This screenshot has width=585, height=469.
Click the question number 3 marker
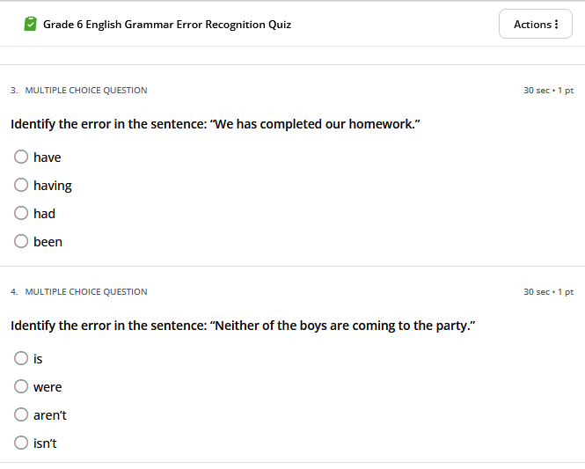coord(14,91)
